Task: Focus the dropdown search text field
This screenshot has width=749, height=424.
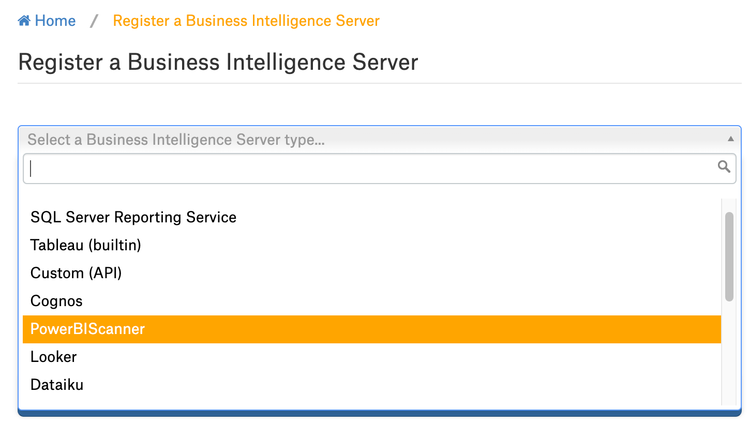Action: [x=379, y=169]
